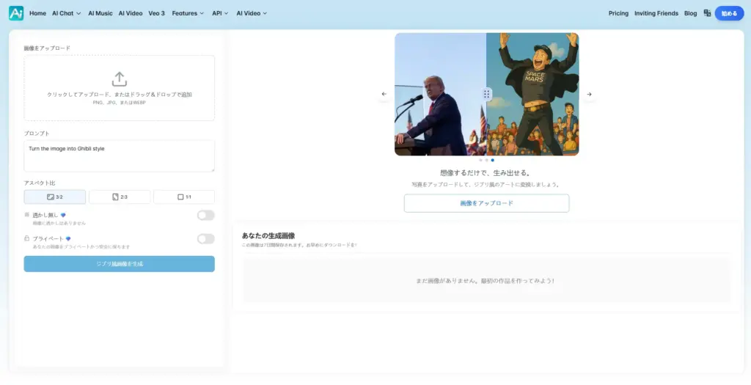The image size is (751, 385).
Task: Select the first carousel dot indicator
Action: click(x=481, y=161)
